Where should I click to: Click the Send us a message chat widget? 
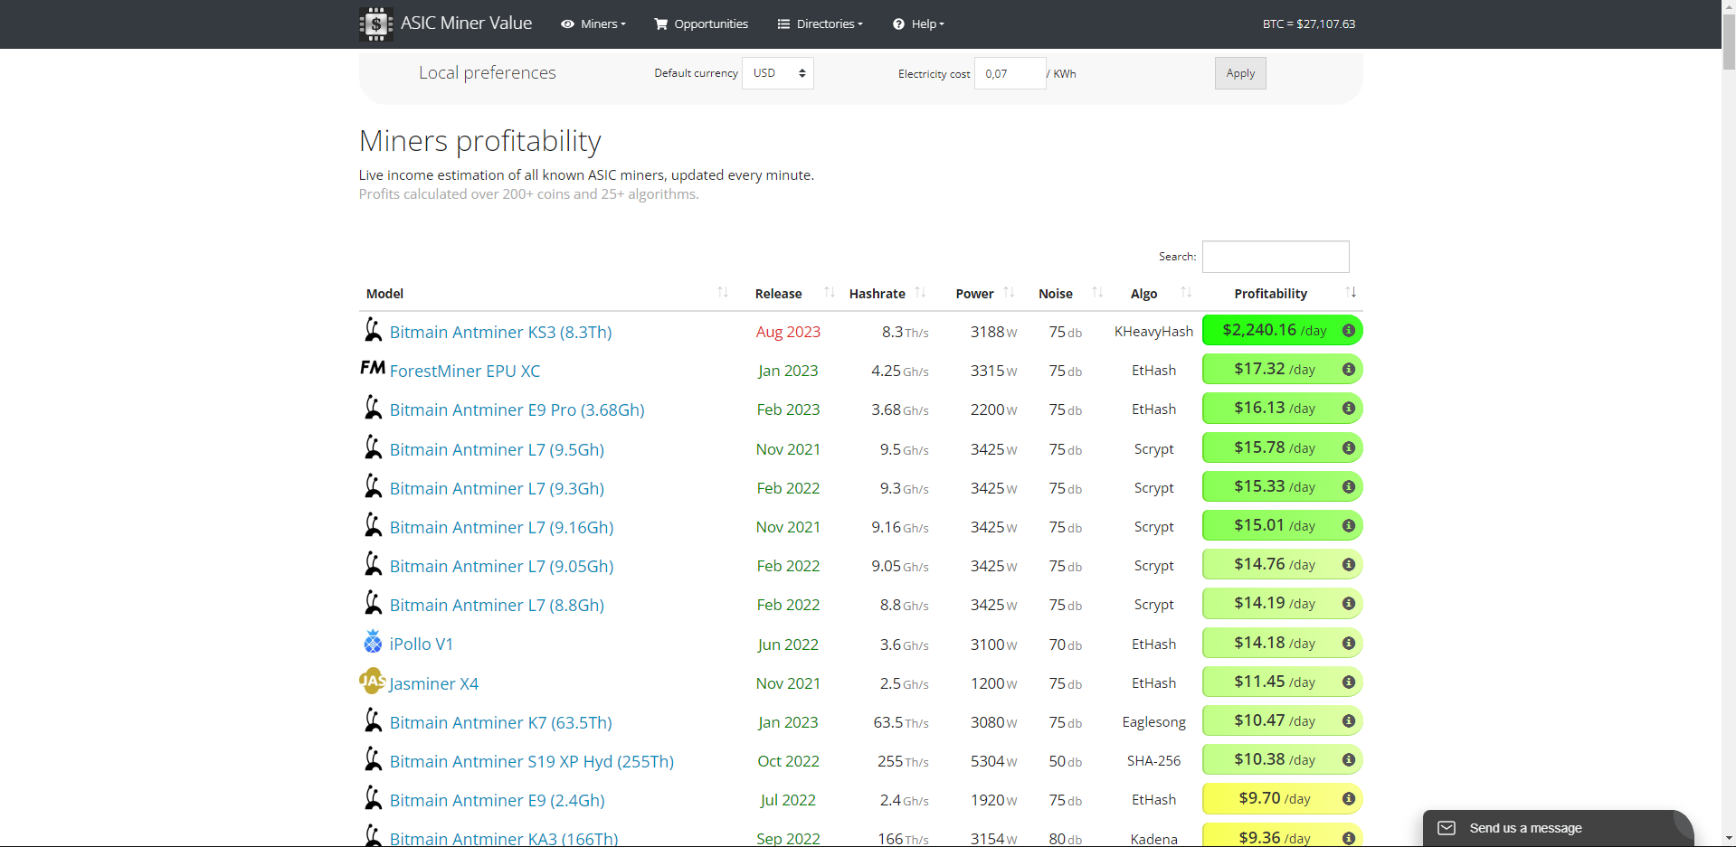tap(1558, 828)
